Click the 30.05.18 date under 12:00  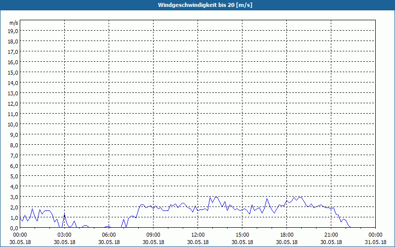click(x=198, y=242)
